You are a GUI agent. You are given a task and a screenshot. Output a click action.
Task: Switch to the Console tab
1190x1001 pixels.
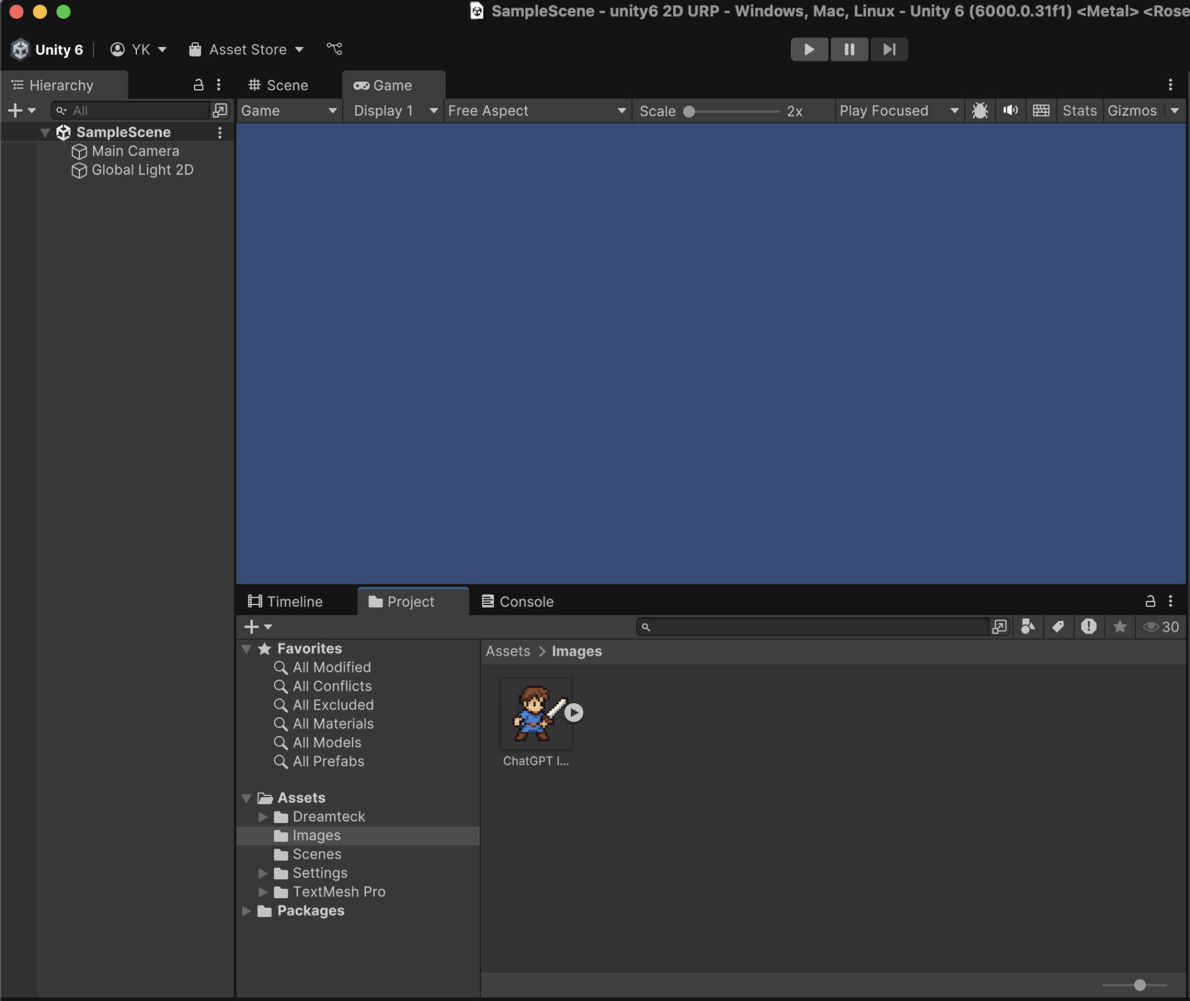[518, 601]
